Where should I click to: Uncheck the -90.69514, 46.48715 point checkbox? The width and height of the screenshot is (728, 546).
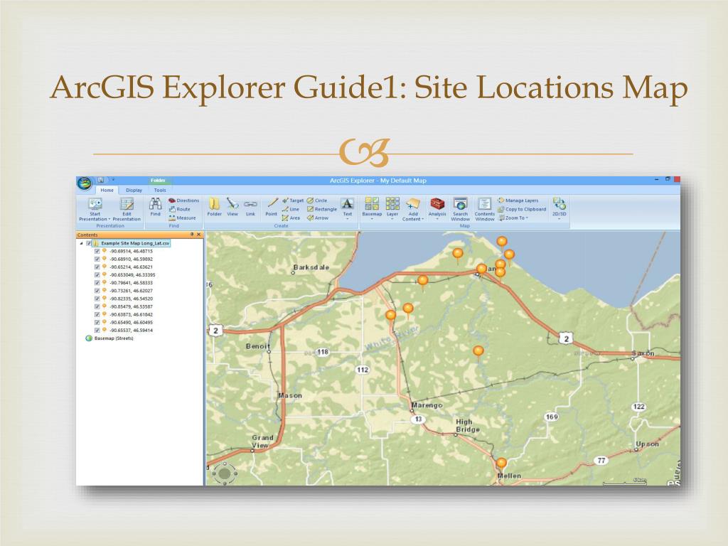pyautogui.click(x=97, y=251)
